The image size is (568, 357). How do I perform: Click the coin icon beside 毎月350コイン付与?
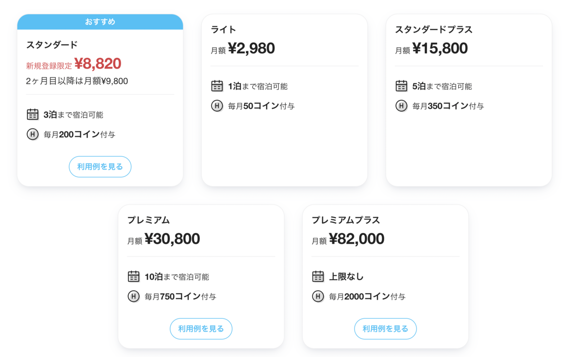[x=401, y=106]
